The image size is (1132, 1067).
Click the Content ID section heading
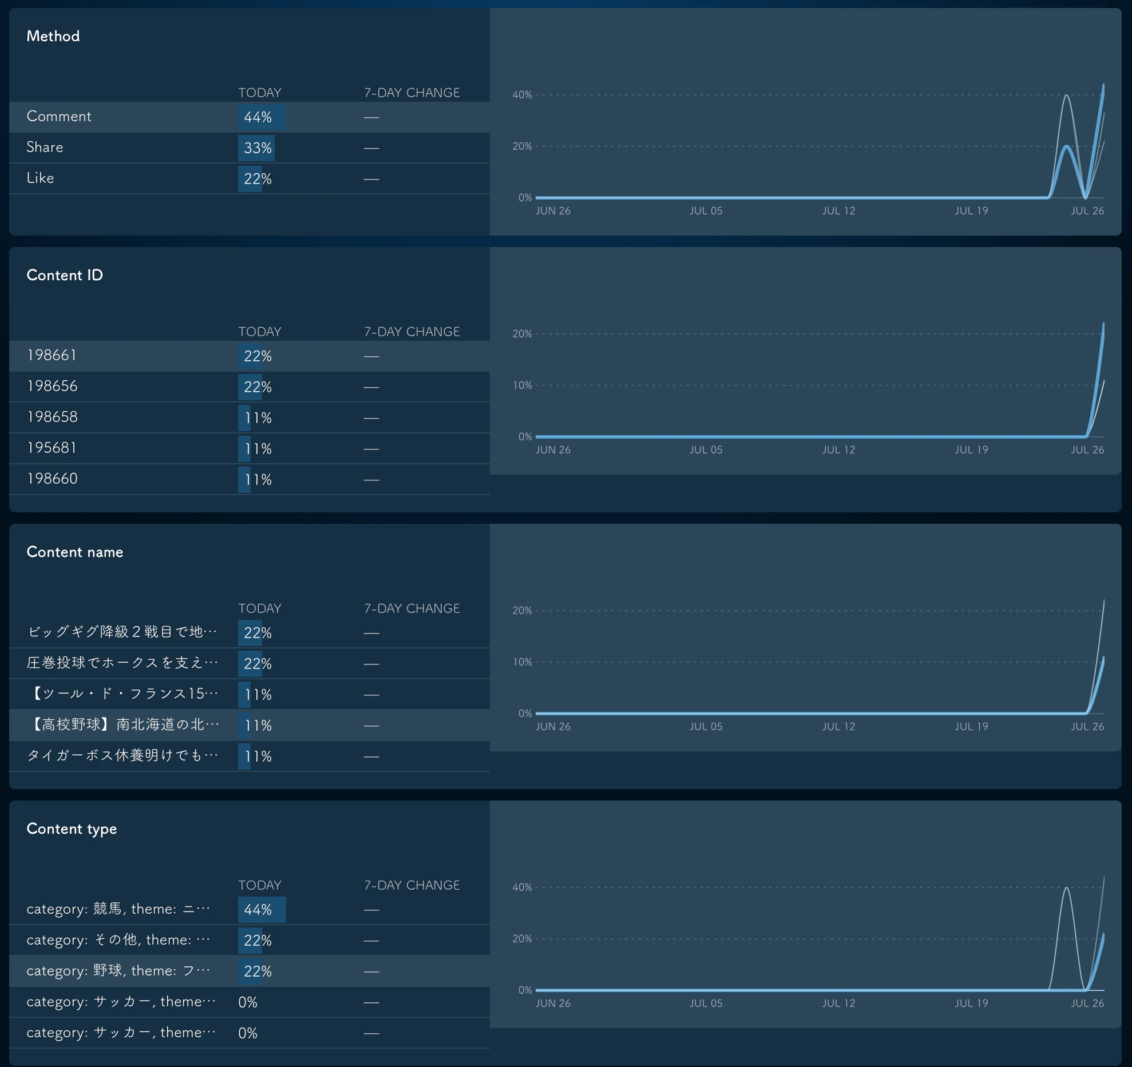click(x=65, y=275)
